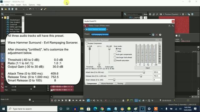Go to start of project
Image resolution: width=200 pixels, height=112 pixels.
pyautogui.click(x=73, y=100)
